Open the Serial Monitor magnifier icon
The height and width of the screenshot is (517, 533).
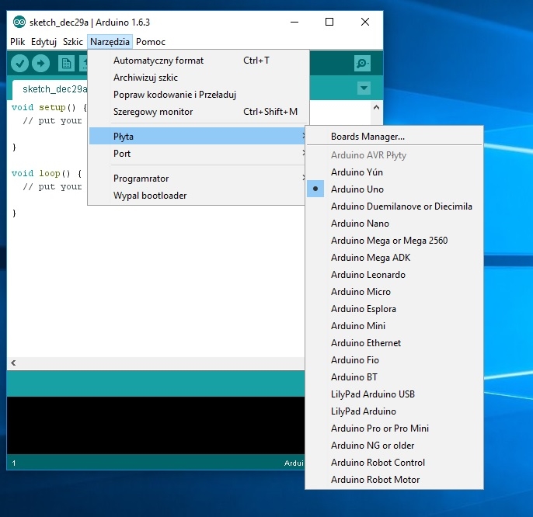362,63
